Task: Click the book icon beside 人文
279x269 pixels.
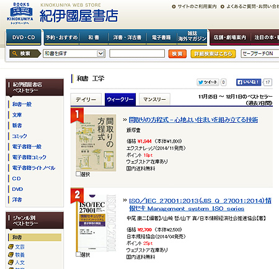Action: pyautogui.click(x=11, y=263)
